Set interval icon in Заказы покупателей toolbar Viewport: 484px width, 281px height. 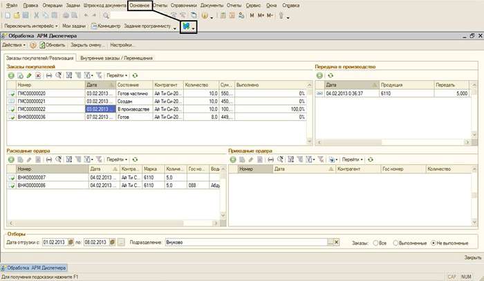49,75
